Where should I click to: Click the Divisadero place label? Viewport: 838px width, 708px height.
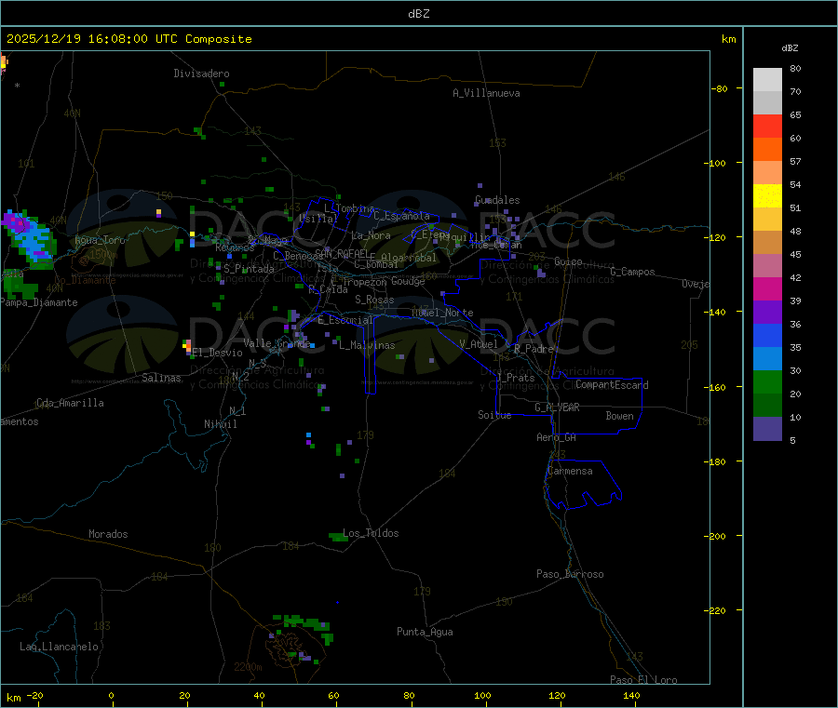(x=201, y=73)
